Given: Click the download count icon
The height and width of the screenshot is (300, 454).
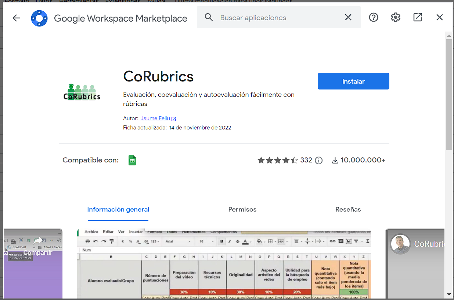Looking at the screenshot, I should (x=335, y=160).
